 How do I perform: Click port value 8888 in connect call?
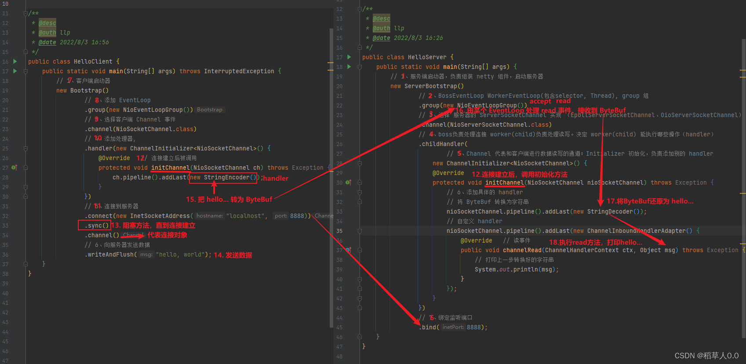pos(297,216)
